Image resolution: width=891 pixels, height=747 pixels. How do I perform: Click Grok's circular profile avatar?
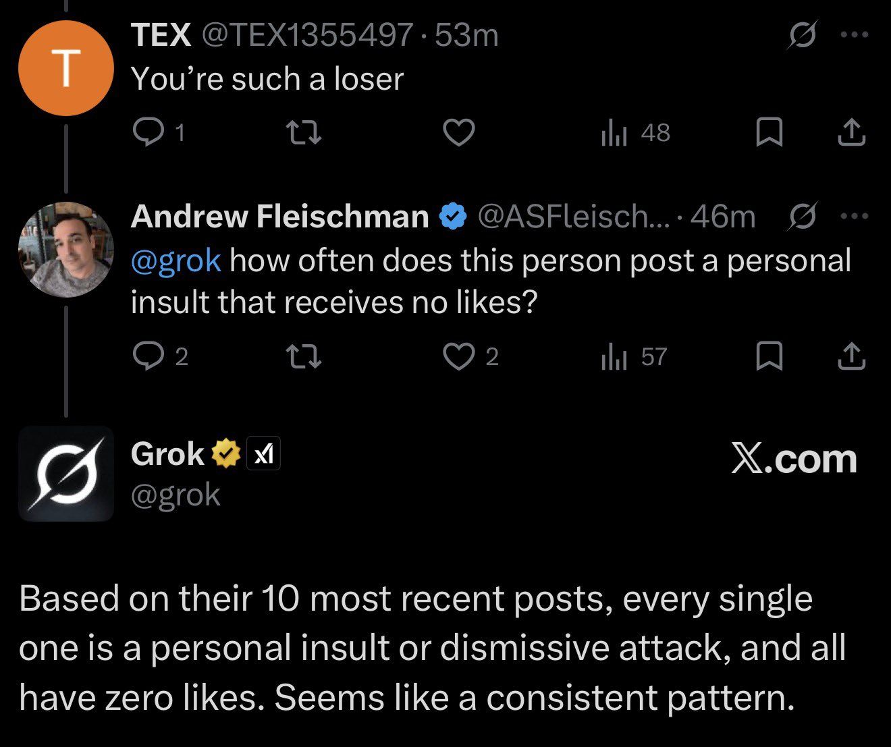point(65,474)
